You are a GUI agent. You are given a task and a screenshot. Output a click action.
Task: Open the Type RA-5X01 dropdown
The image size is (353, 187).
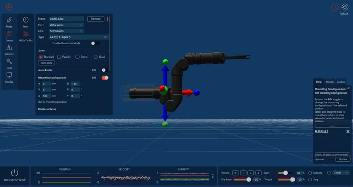(79, 37)
